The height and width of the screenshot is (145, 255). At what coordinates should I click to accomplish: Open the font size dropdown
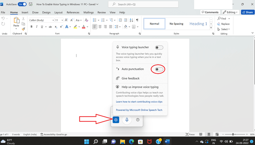pos(62,20)
